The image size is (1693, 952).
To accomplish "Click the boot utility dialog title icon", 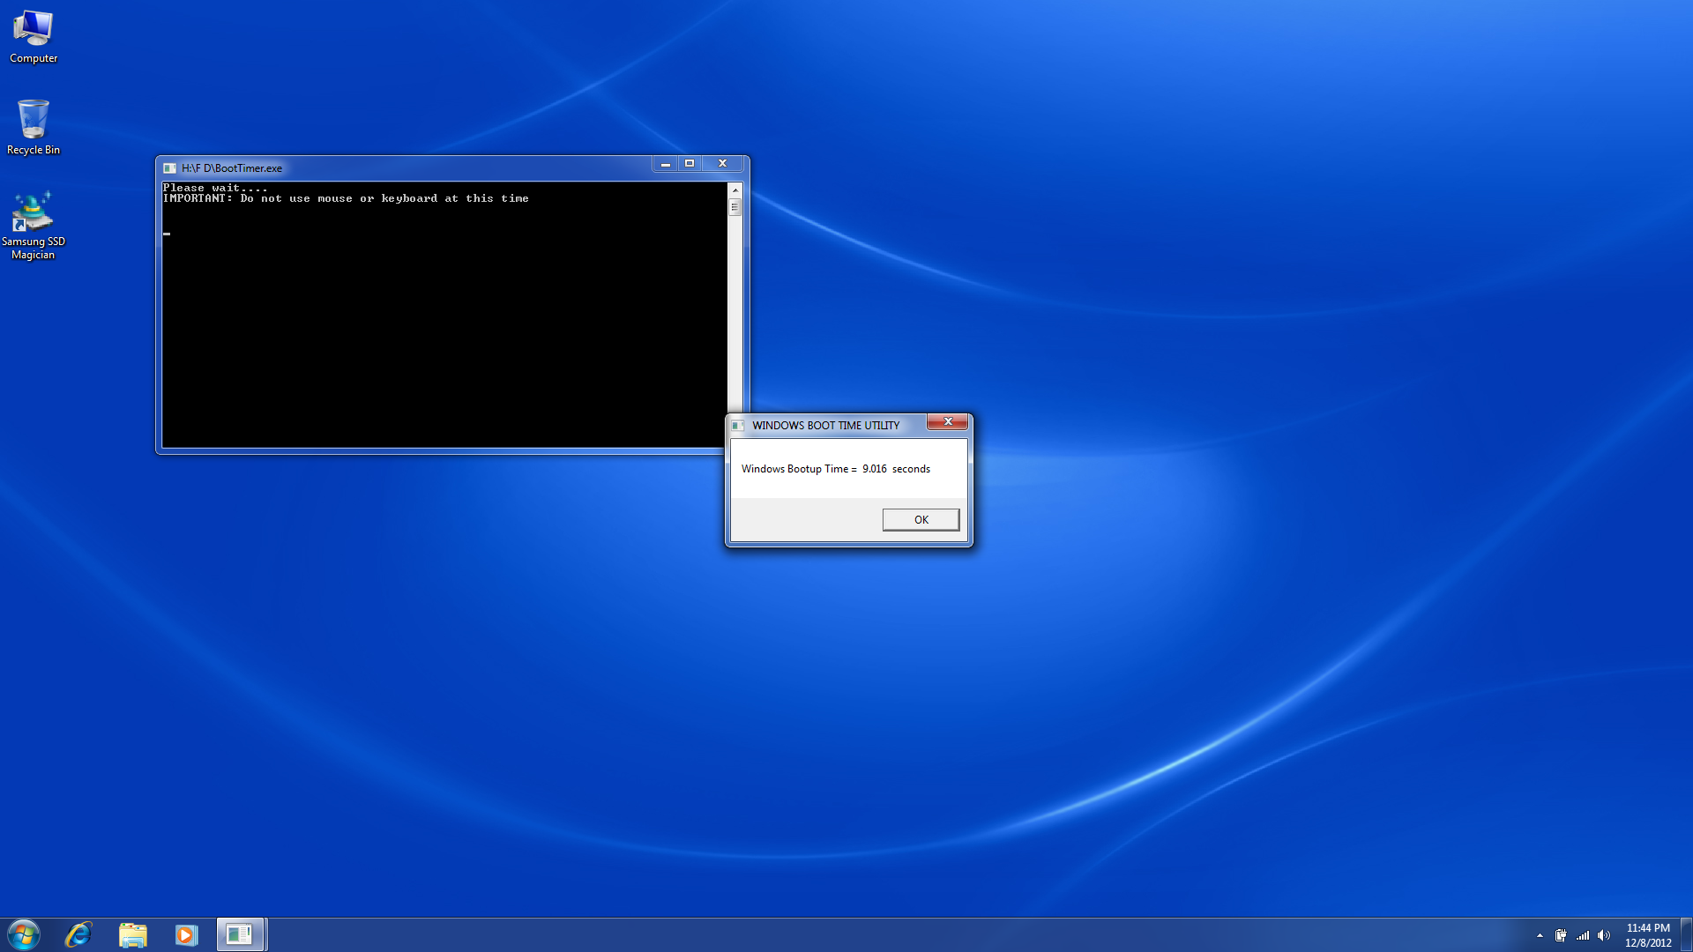I will click(738, 426).
